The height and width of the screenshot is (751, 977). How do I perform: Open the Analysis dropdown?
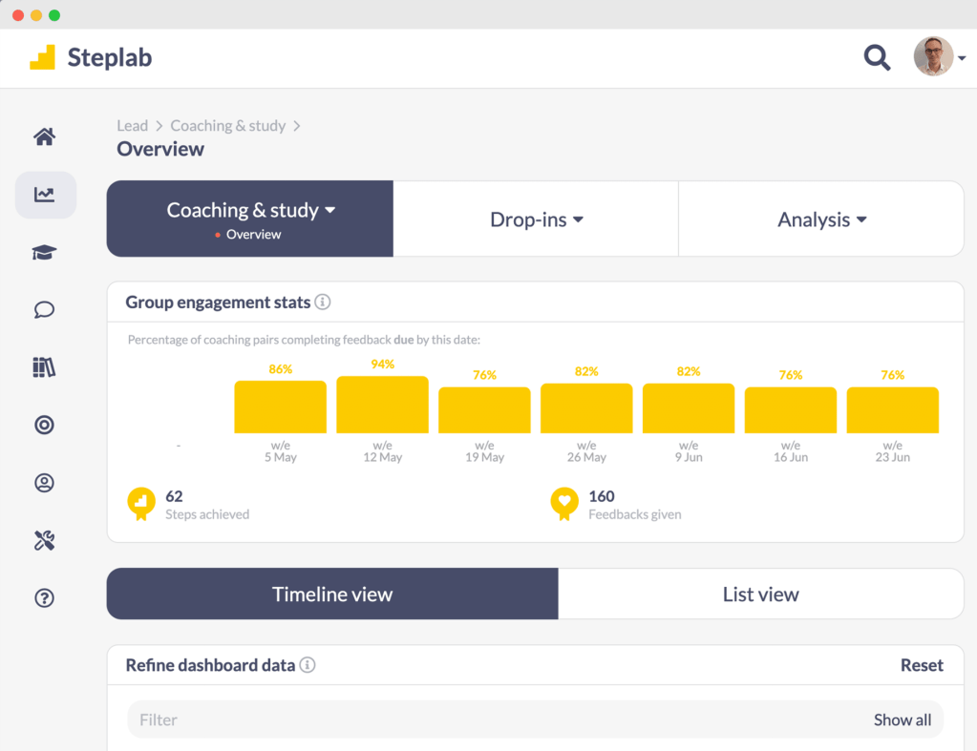[820, 219]
